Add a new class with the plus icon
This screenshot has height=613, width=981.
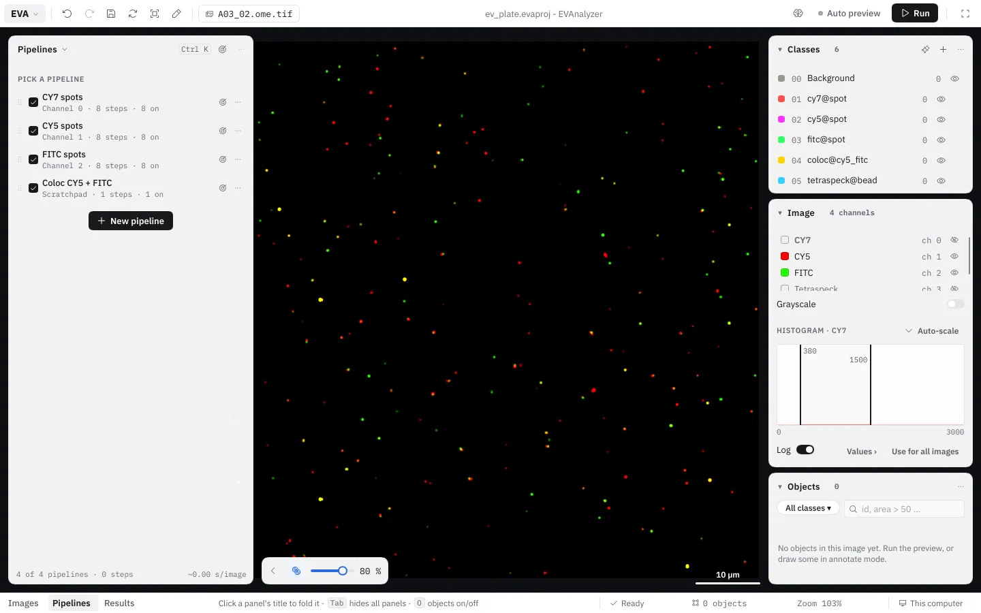pos(943,50)
